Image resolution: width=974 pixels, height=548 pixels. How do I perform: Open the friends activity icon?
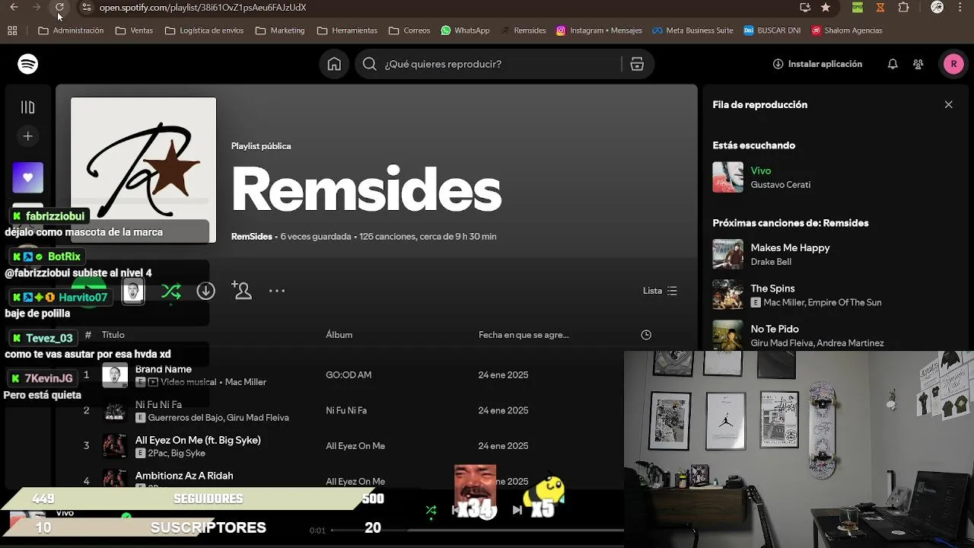(918, 64)
